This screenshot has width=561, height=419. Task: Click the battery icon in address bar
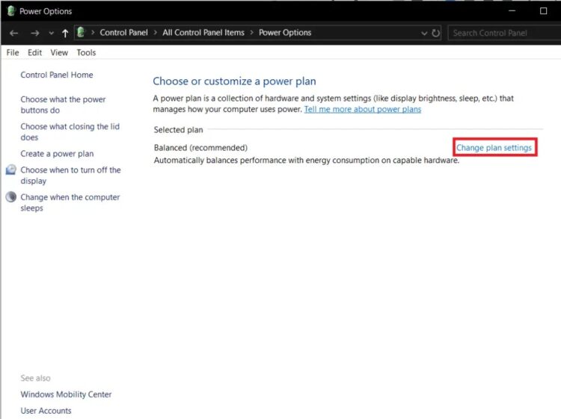(x=82, y=33)
